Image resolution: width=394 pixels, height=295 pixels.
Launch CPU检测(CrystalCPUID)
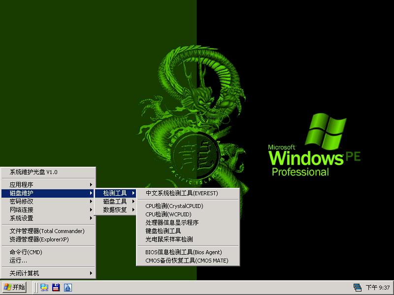click(188, 206)
